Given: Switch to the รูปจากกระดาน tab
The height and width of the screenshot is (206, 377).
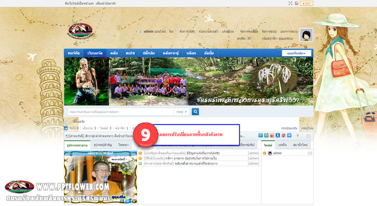Looking at the screenshot, I should point(77,145).
